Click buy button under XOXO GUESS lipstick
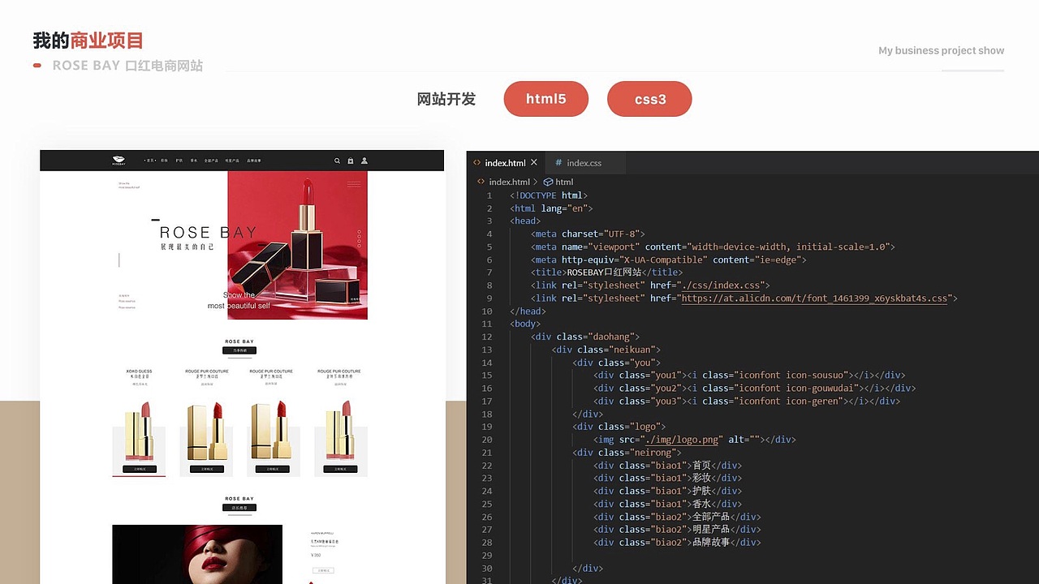 pyautogui.click(x=139, y=469)
